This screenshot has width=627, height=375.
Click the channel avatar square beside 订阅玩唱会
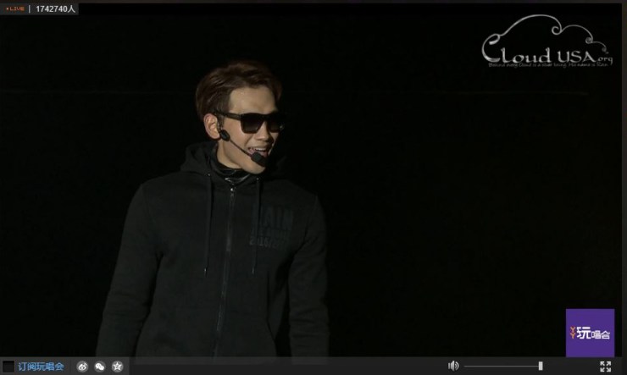point(8,367)
